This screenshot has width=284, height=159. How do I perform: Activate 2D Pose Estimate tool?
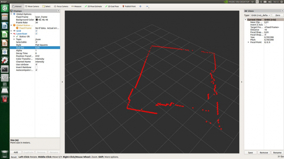(93, 6)
